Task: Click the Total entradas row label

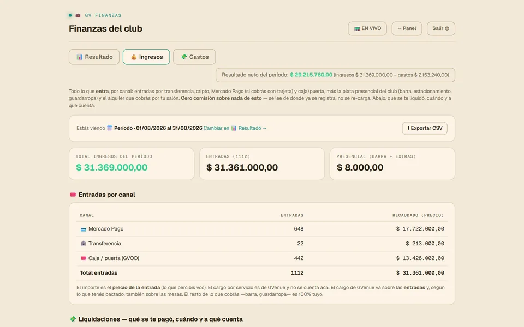Action: click(98, 273)
